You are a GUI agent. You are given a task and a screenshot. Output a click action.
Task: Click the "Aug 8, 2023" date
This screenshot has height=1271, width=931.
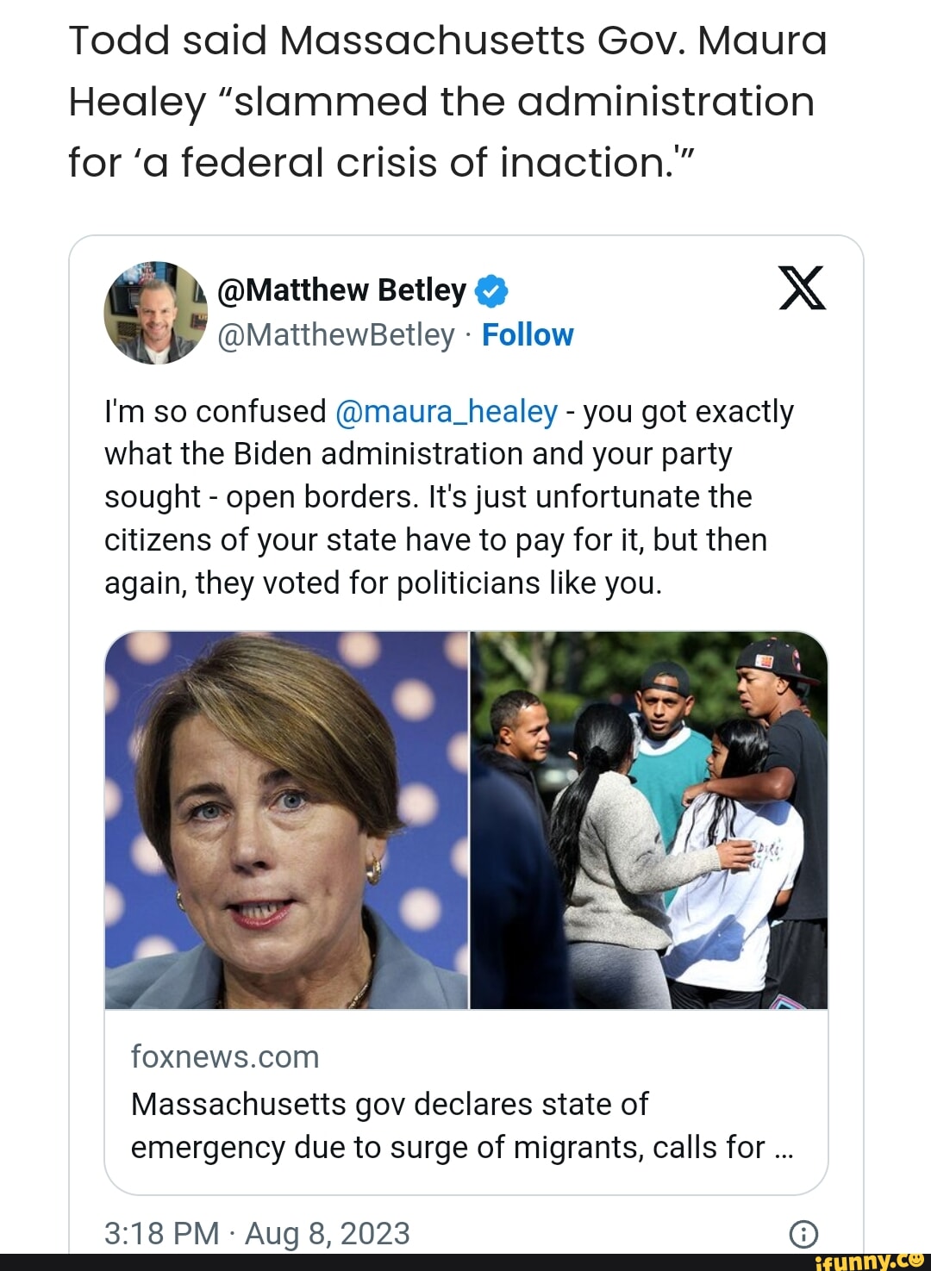coord(328,1233)
